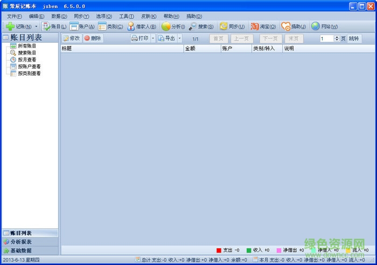Click the 修改 edit button
The width and height of the screenshot is (377, 265).
pyautogui.click(x=71, y=38)
